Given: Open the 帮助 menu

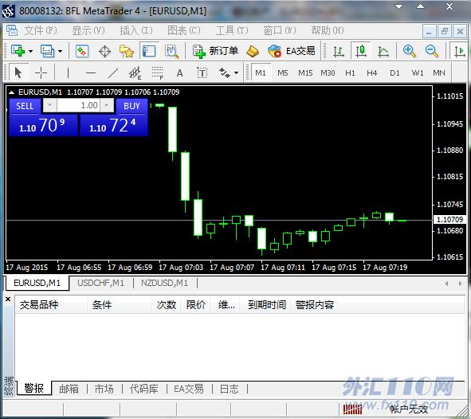Looking at the screenshot, I should (327, 30).
